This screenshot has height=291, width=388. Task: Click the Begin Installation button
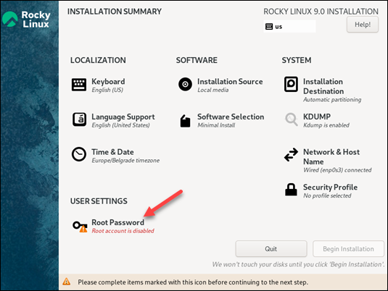click(x=348, y=249)
